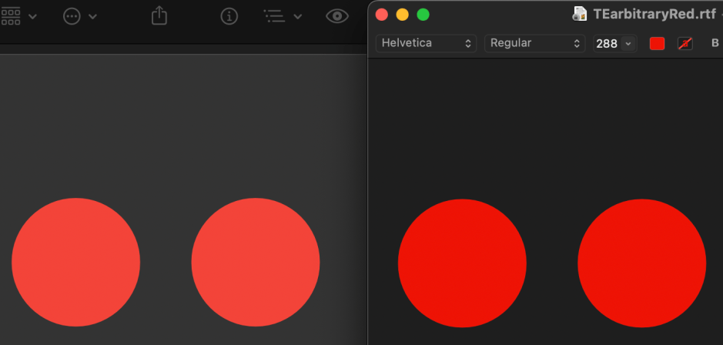
Task: Click the second bright red circle in TextEdit
Action: [642, 263]
